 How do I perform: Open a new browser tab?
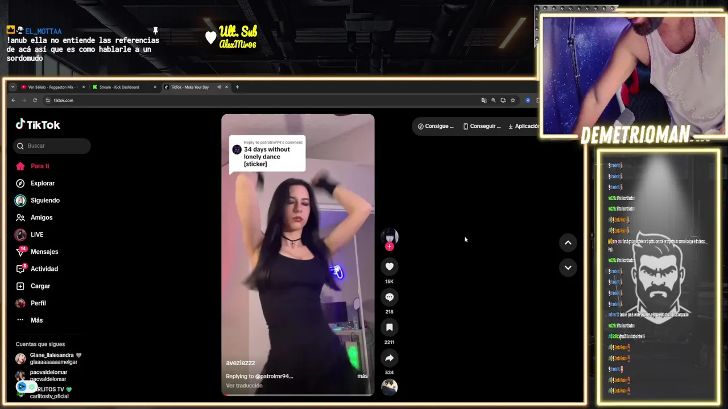tap(237, 87)
